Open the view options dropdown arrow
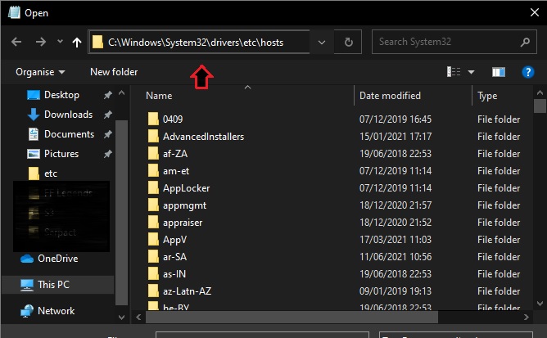Image resolution: width=547 pixels, height=338 pixels. 471,72
